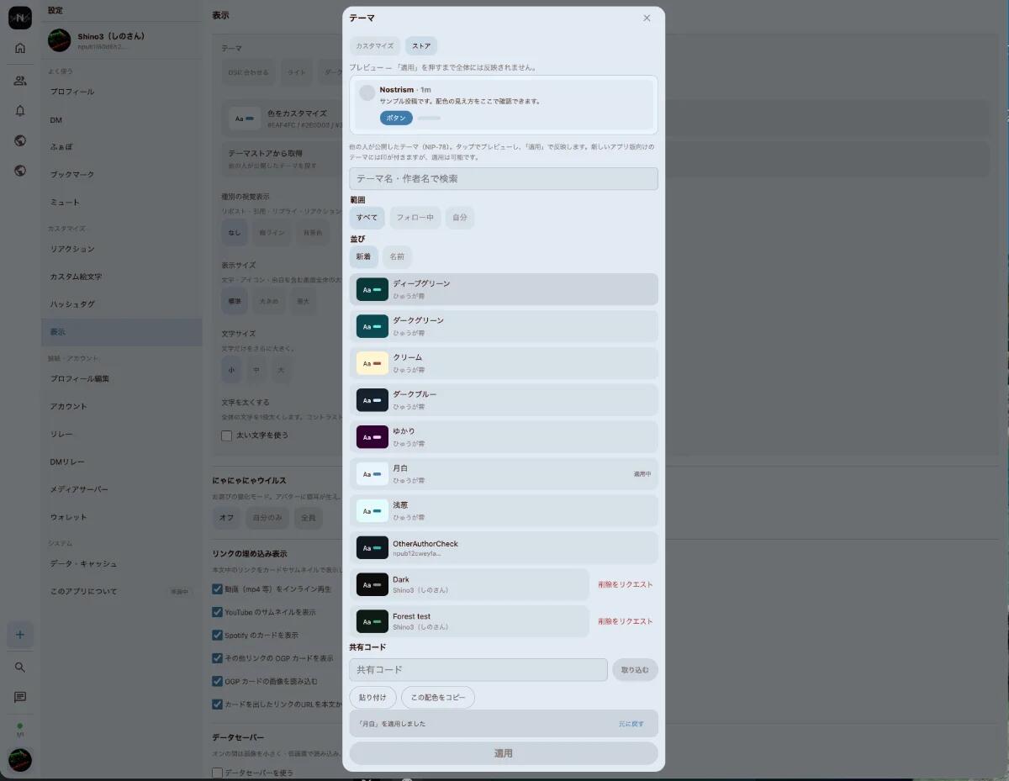The image size is (1009, 781).
Task: Switch to the ストア tab
Action: tap(421, 46)
